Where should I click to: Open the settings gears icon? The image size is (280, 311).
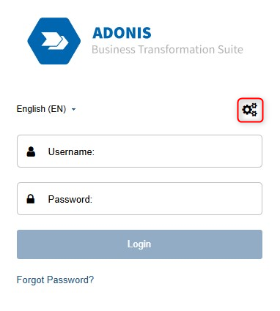click(x=250, y=110)
